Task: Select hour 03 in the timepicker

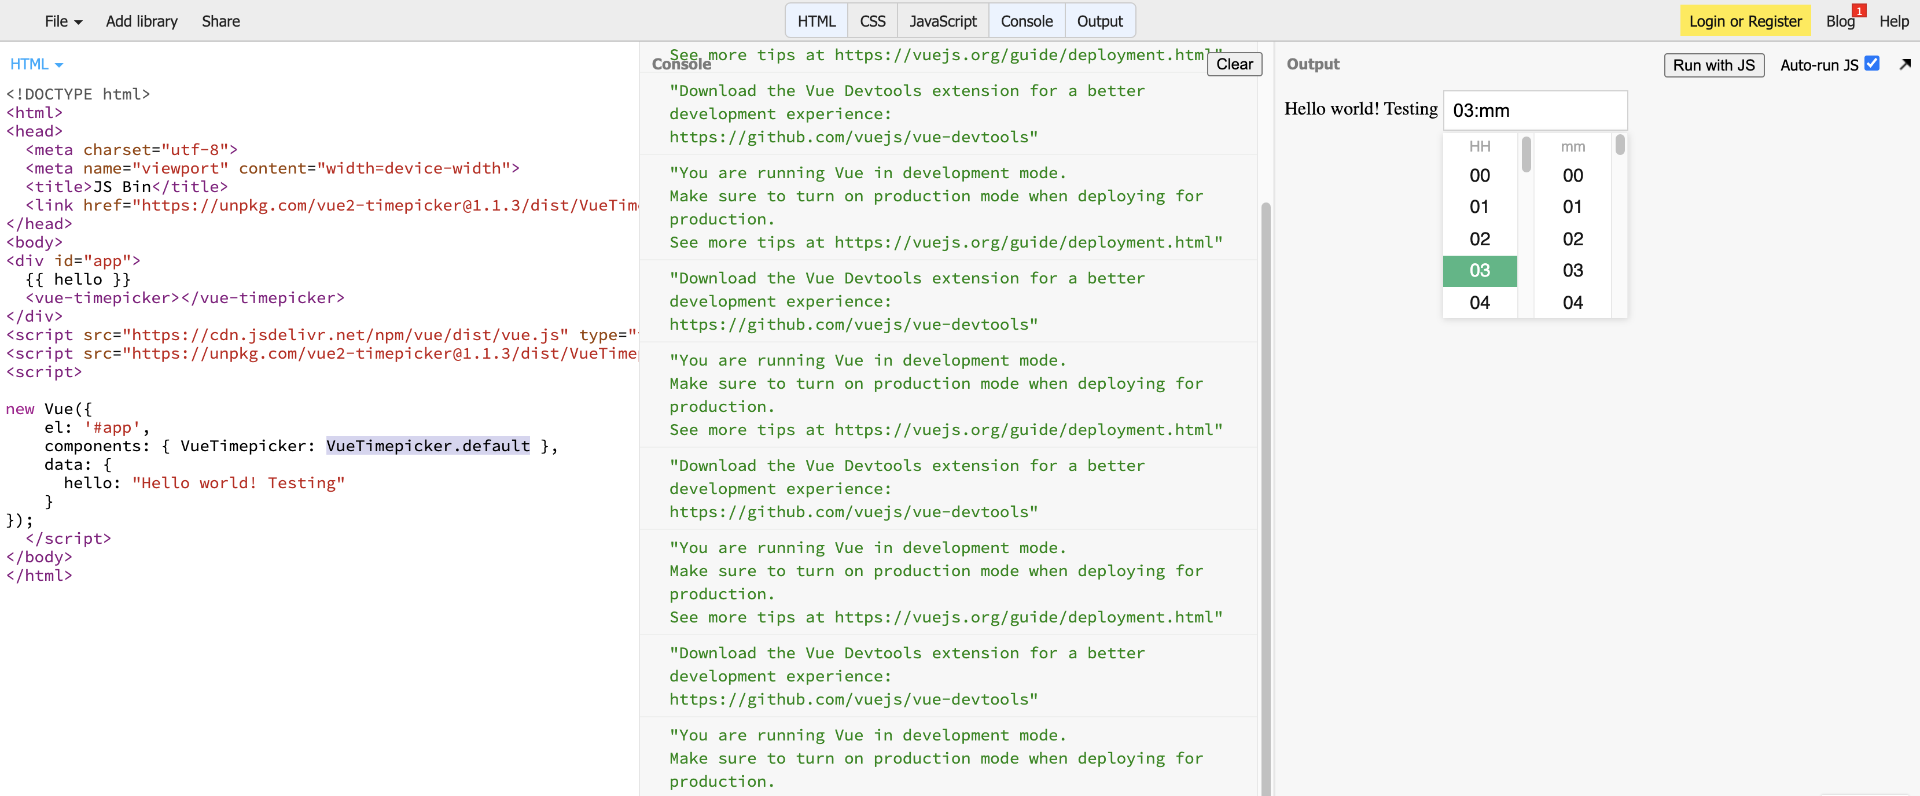Action: (x=1480, y=270)
